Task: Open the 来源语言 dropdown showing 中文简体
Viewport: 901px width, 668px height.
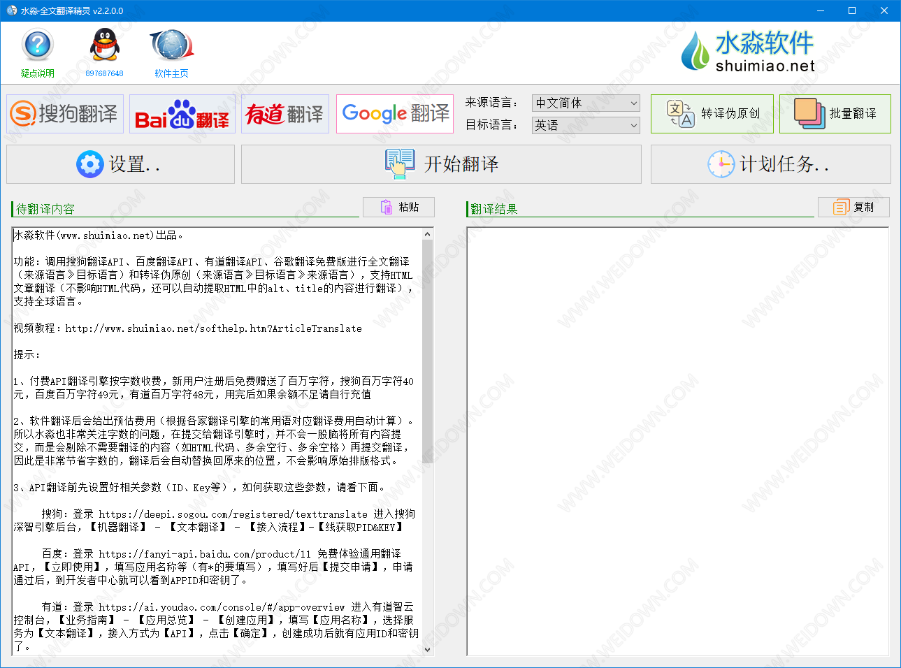Action: pos(586,103)
